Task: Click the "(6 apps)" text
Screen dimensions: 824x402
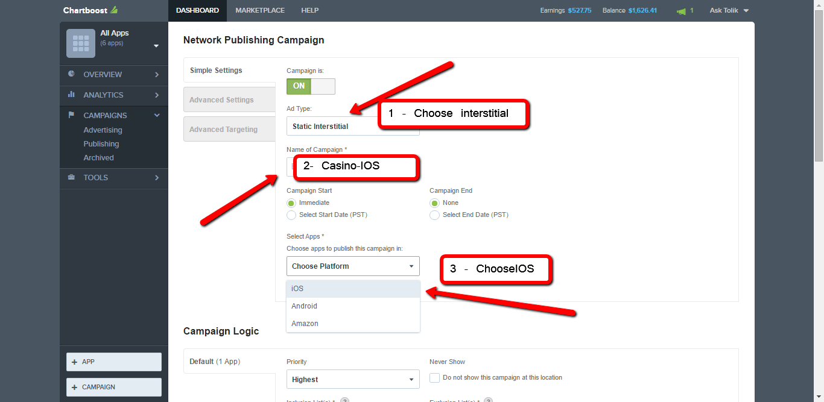Action: point(112,43)
